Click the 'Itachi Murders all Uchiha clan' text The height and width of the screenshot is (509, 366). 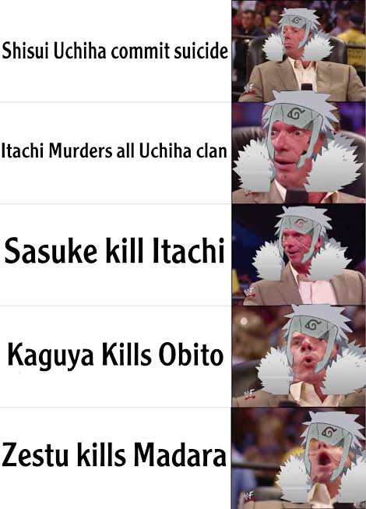pyautogui.click(x=114, y=151)
